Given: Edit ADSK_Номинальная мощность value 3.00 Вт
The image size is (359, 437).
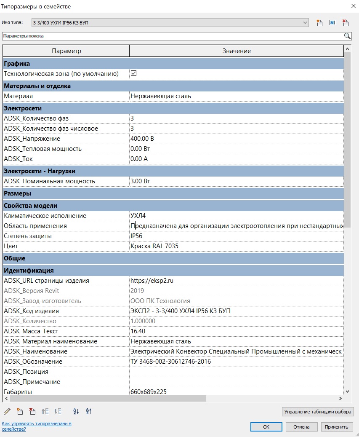Looking at the screenshot, I should pyautogui.click(x=237, y=181).
